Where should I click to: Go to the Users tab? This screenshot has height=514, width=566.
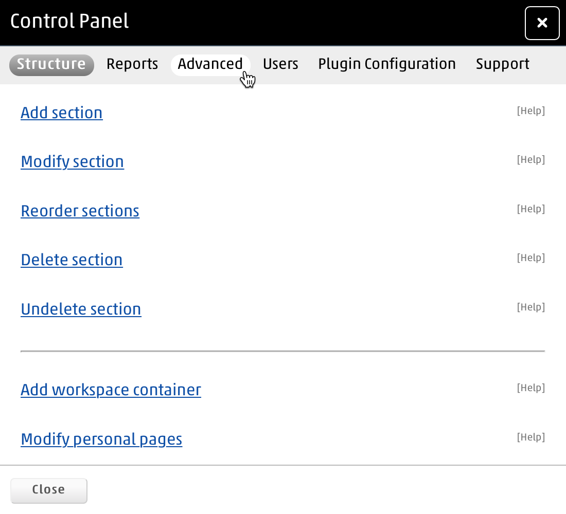point(280,64)
